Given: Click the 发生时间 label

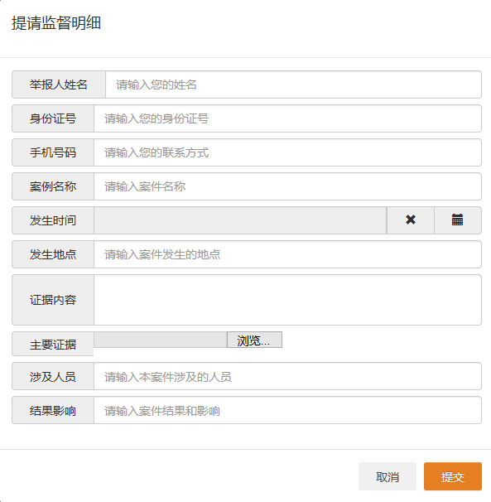Looking at the screenshot, I should point(53,220).
